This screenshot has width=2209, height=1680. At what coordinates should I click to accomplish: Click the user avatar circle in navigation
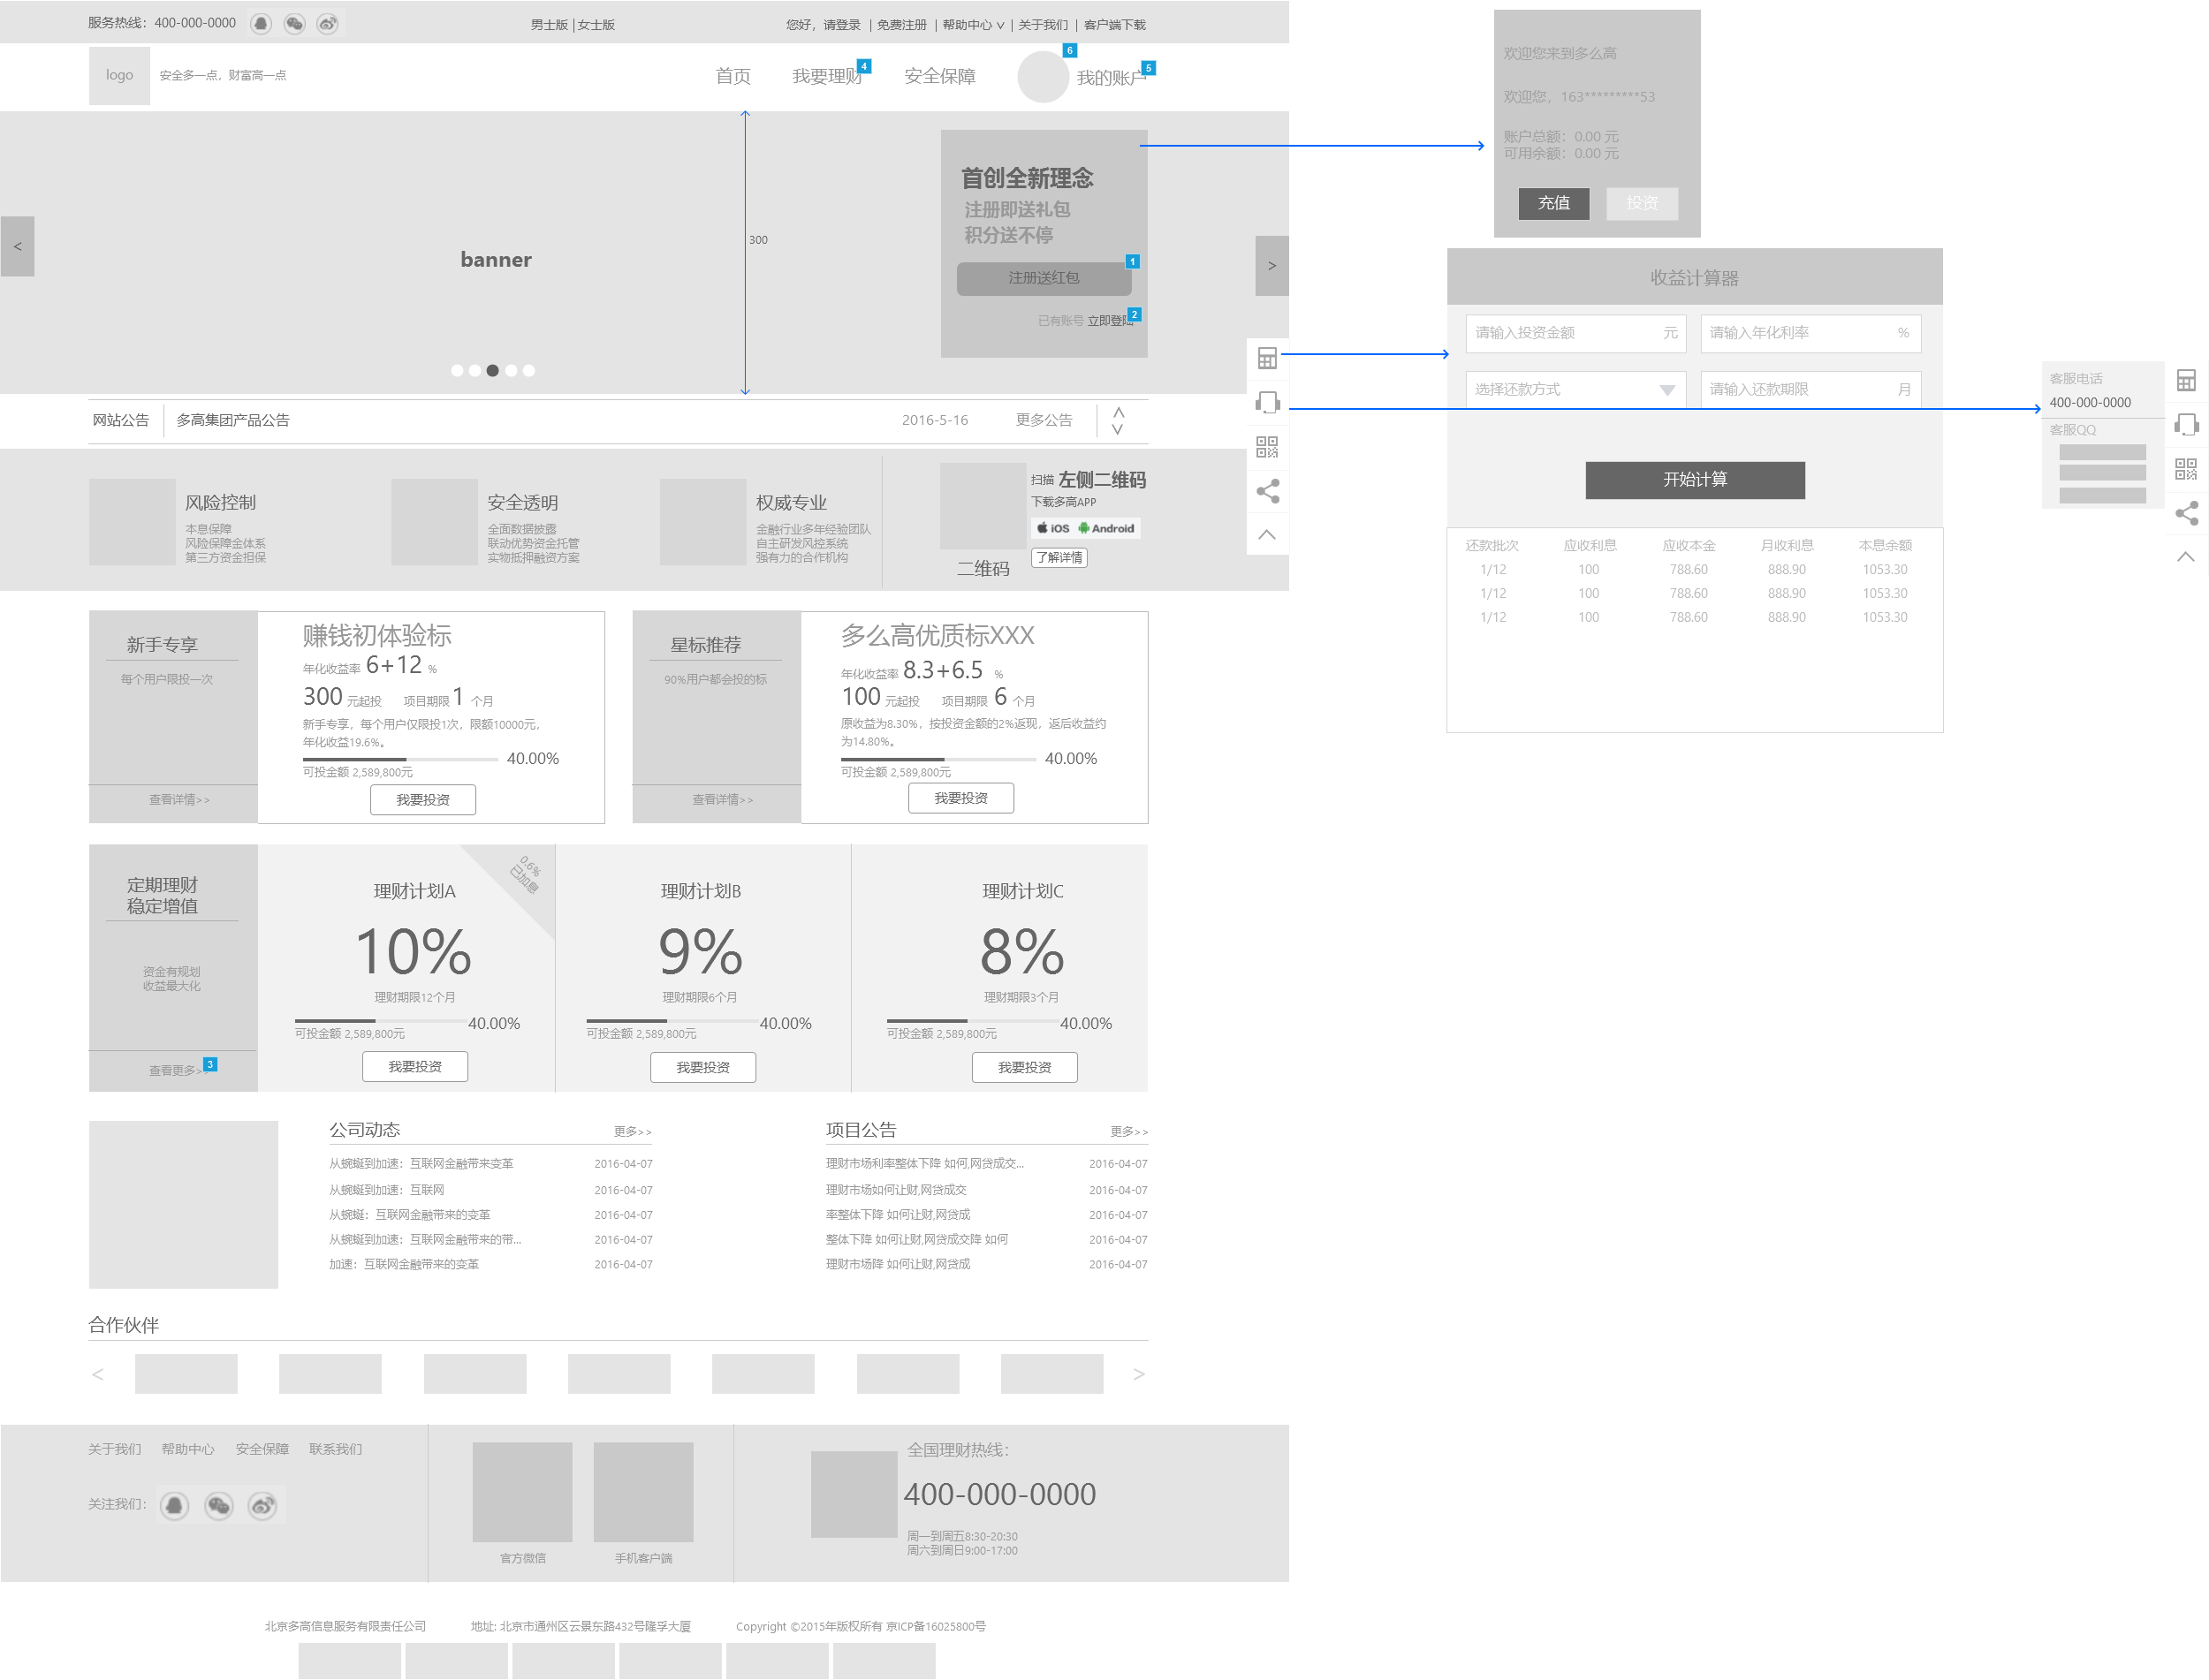pyautogui.click(x=1043, y=77)
